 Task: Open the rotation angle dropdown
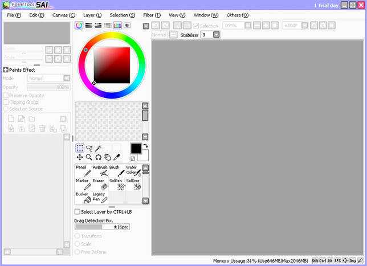point(304,25)
